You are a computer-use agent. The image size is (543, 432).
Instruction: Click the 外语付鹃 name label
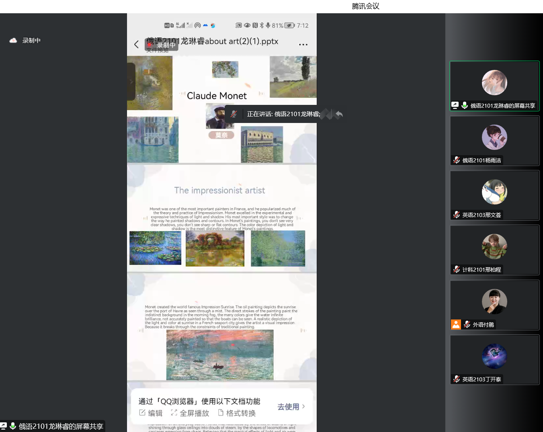coord(483,324)
